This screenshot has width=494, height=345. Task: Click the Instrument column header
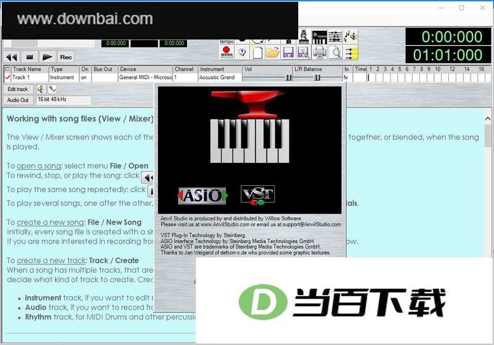[220, 69]
